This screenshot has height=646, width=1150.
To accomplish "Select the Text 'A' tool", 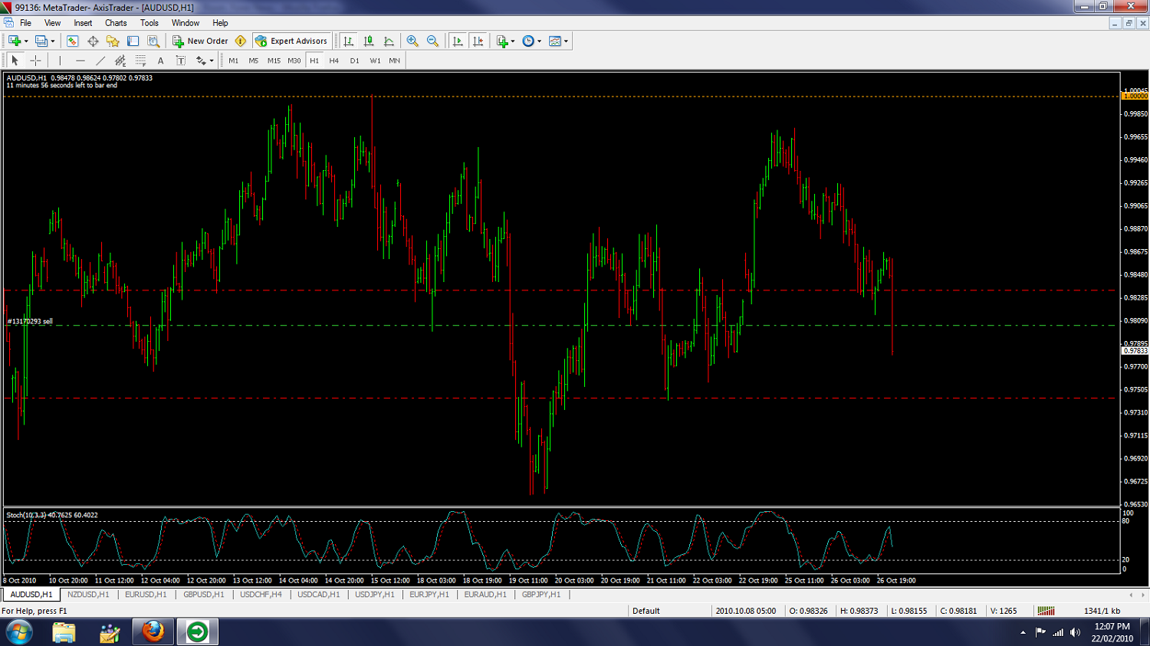I will (160, 61).
